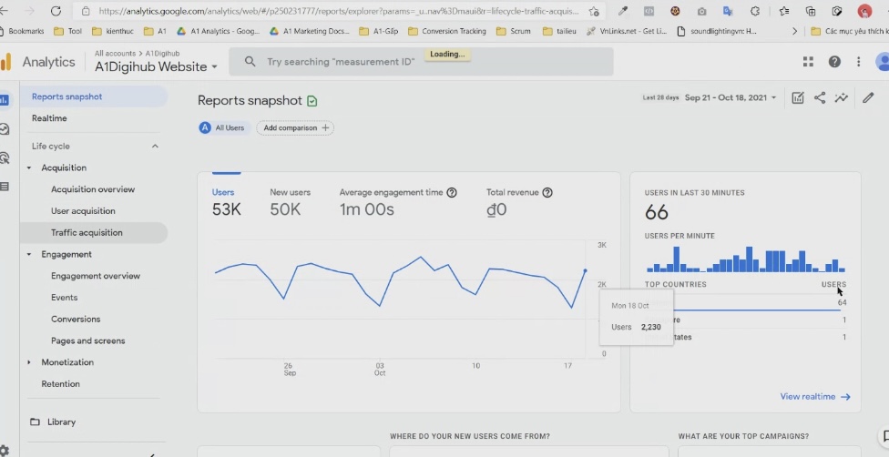Open the Conversion Tracking bookmark folder

click(x=446, y=31)
